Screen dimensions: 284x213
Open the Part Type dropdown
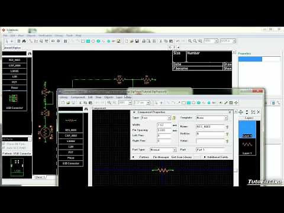(163, 150)
